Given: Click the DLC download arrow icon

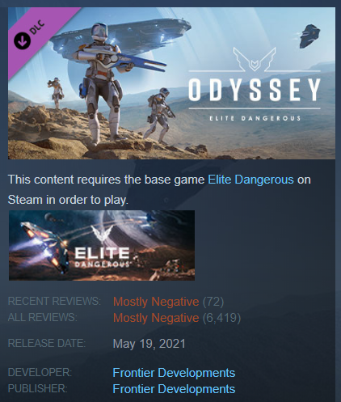Looking at the screenshot, I should coord(22,40).
